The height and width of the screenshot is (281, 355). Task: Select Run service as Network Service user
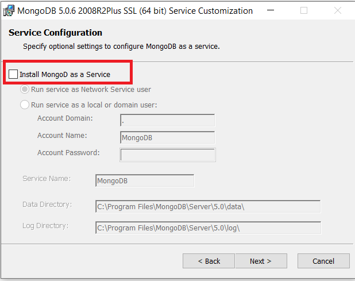tap(25, 90)
